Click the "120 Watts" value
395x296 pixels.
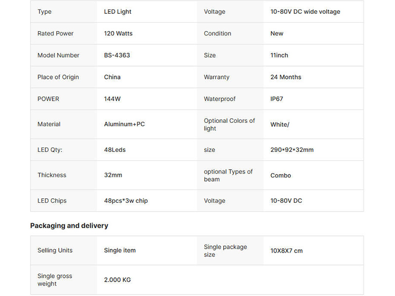point(118,34)
